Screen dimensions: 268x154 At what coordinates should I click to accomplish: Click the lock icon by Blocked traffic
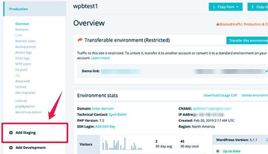(x=218, y=24)
